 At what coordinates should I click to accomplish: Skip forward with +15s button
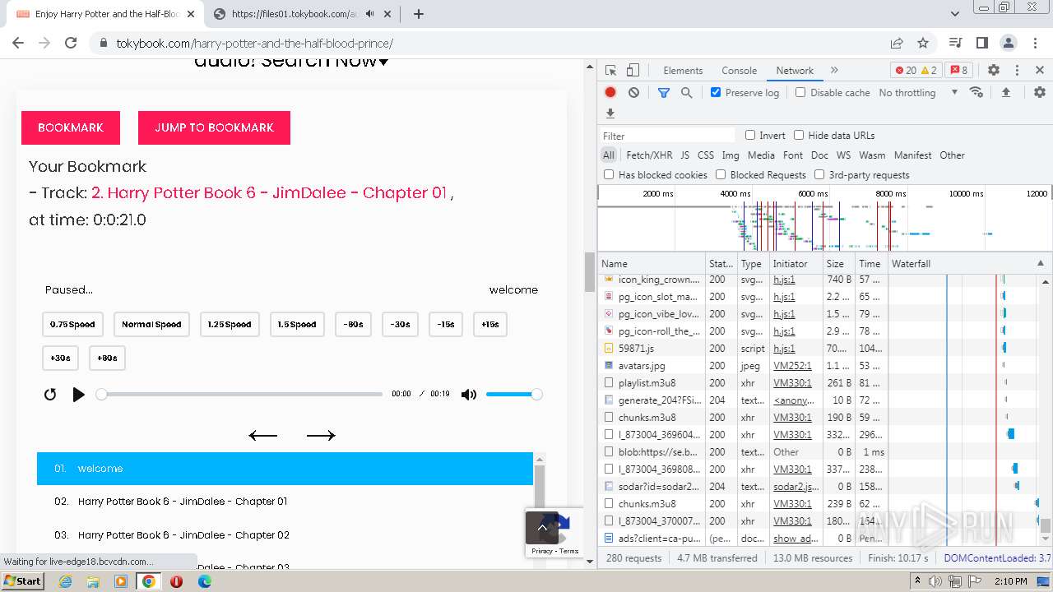[x=490, y=325]
